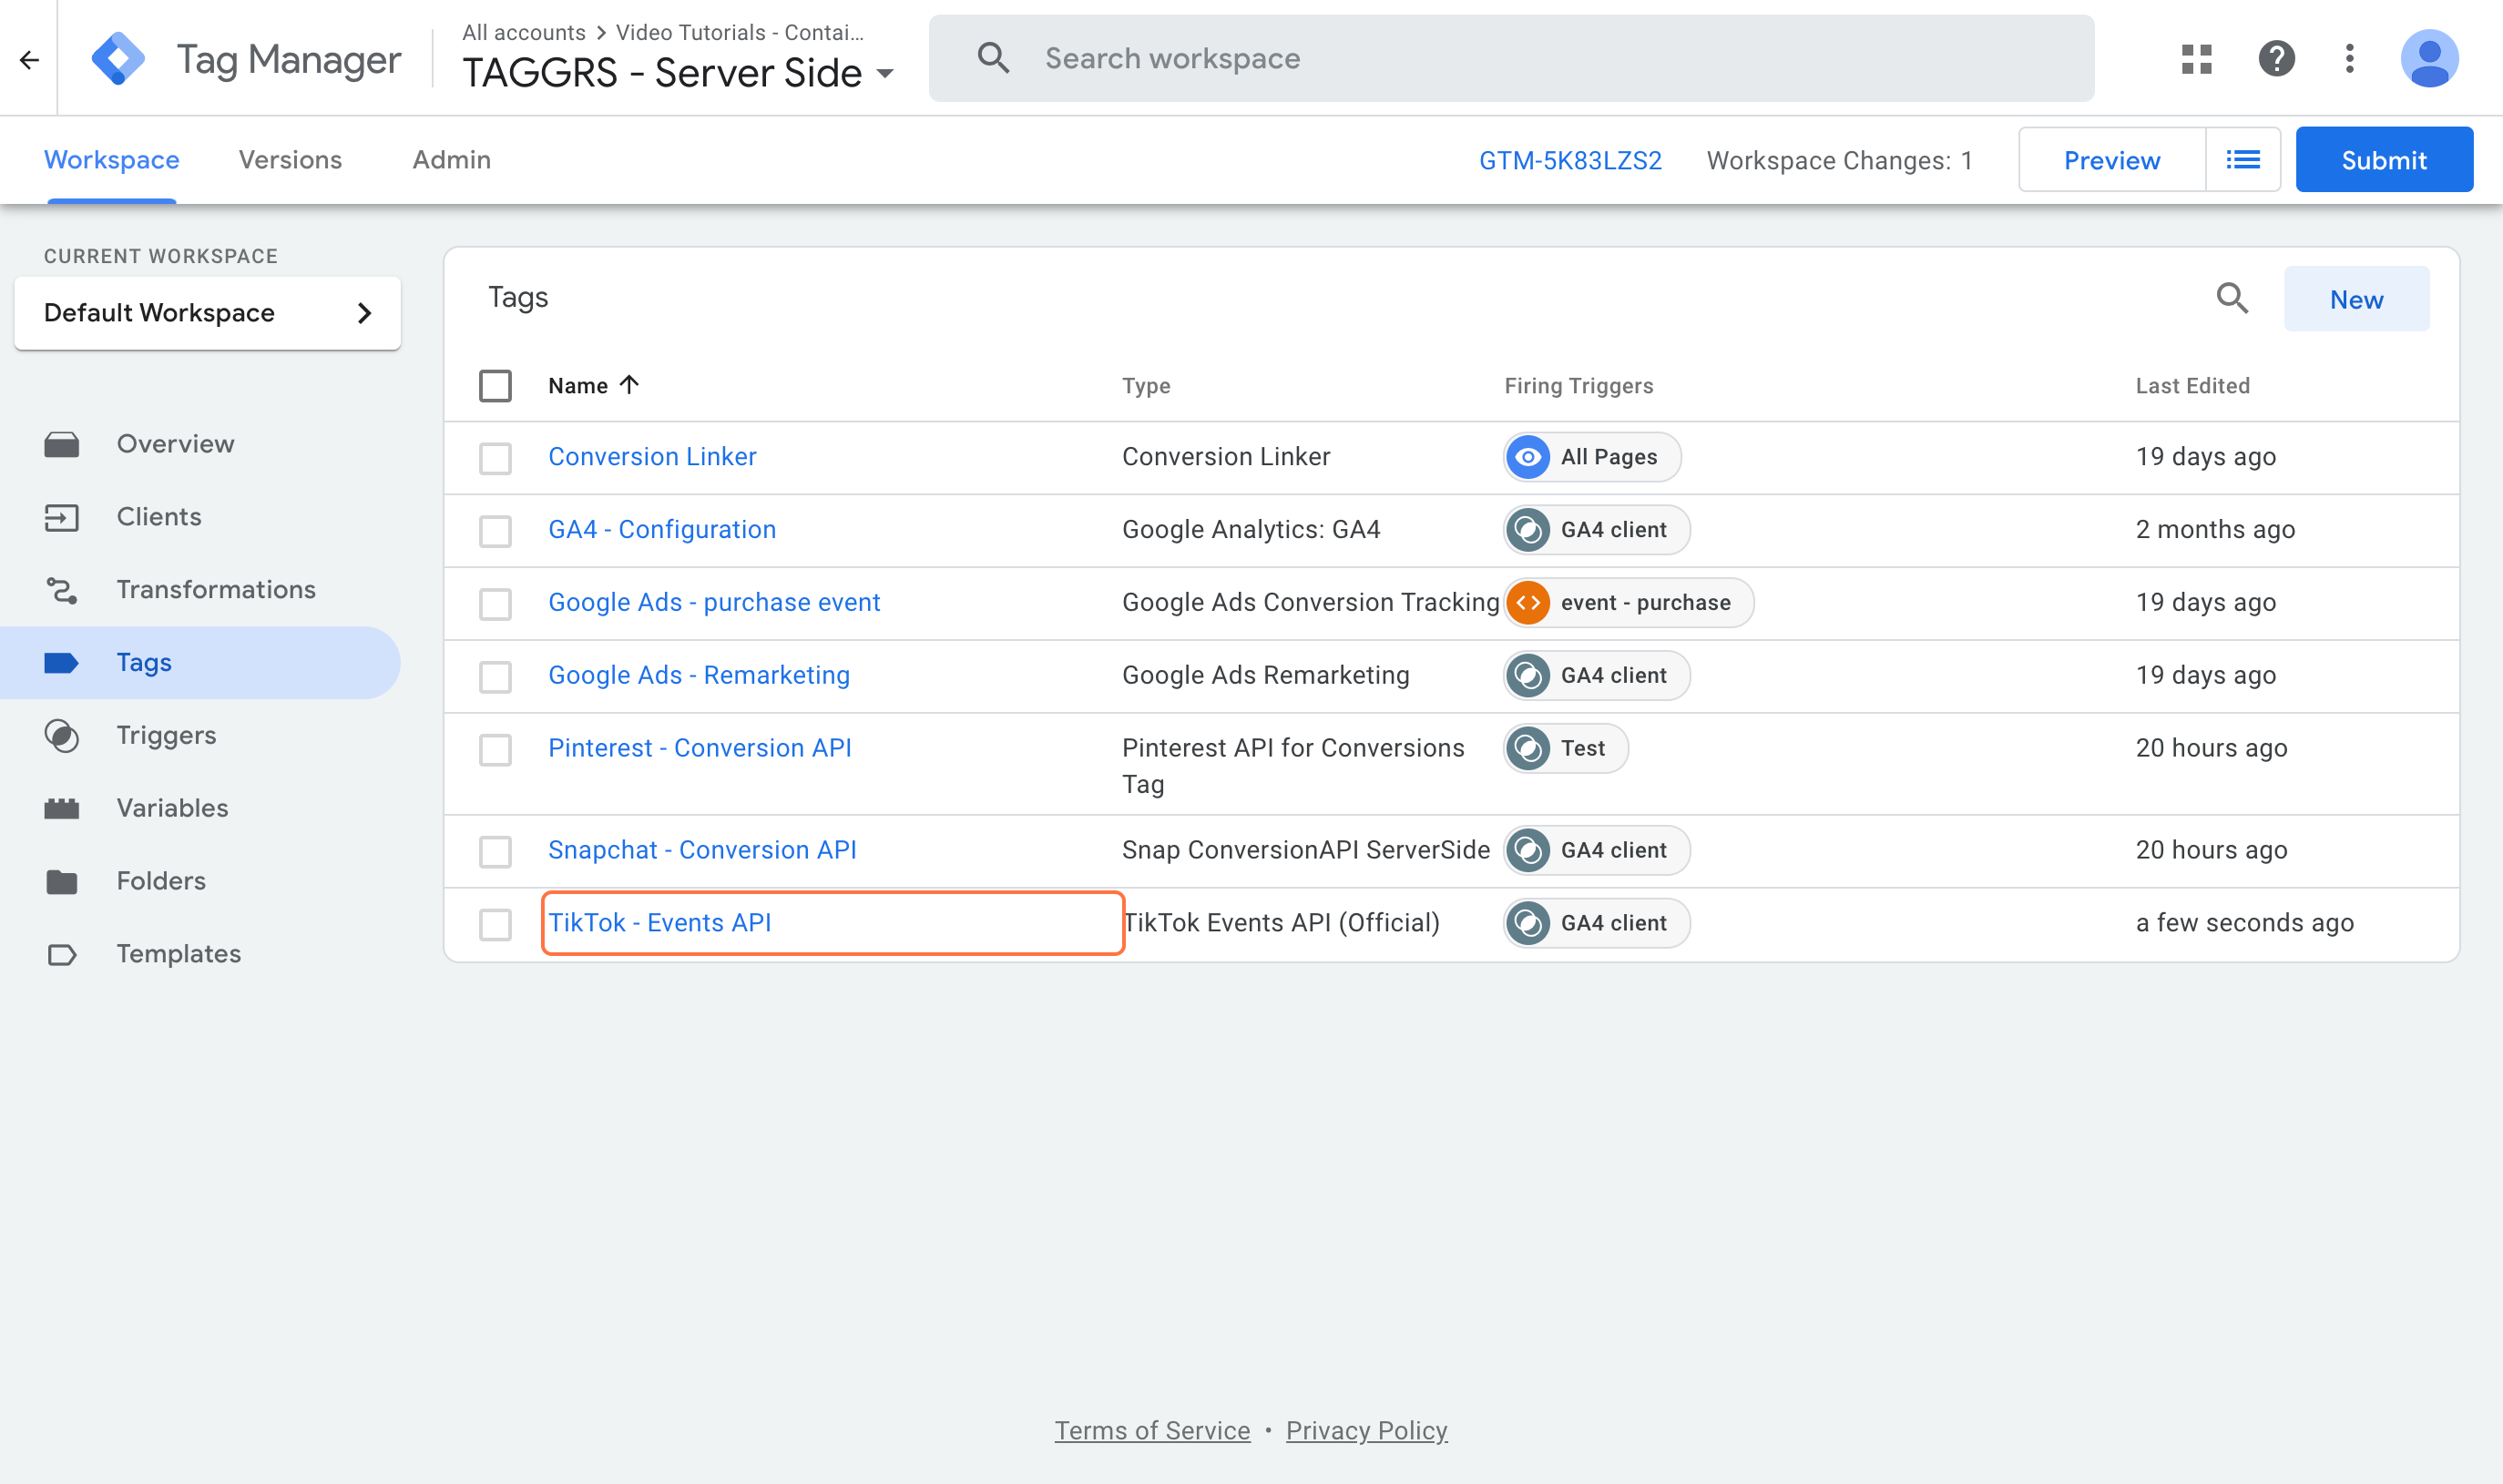Focus the Search workspace input field

[x=1510, y=58]
